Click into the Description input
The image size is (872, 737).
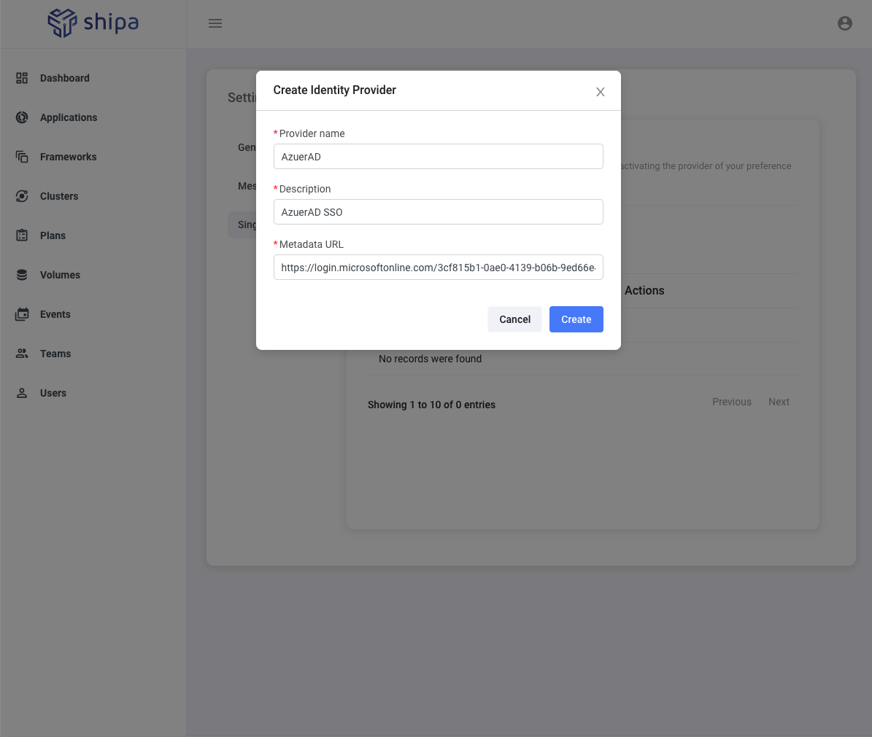coord(439,212)
